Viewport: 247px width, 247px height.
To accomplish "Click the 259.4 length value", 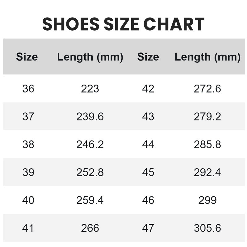I will click(x=90, y=200).
